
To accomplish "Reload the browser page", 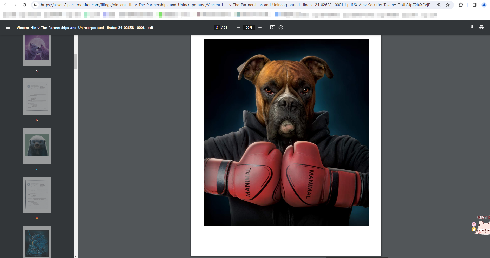I will pos(24,5).
